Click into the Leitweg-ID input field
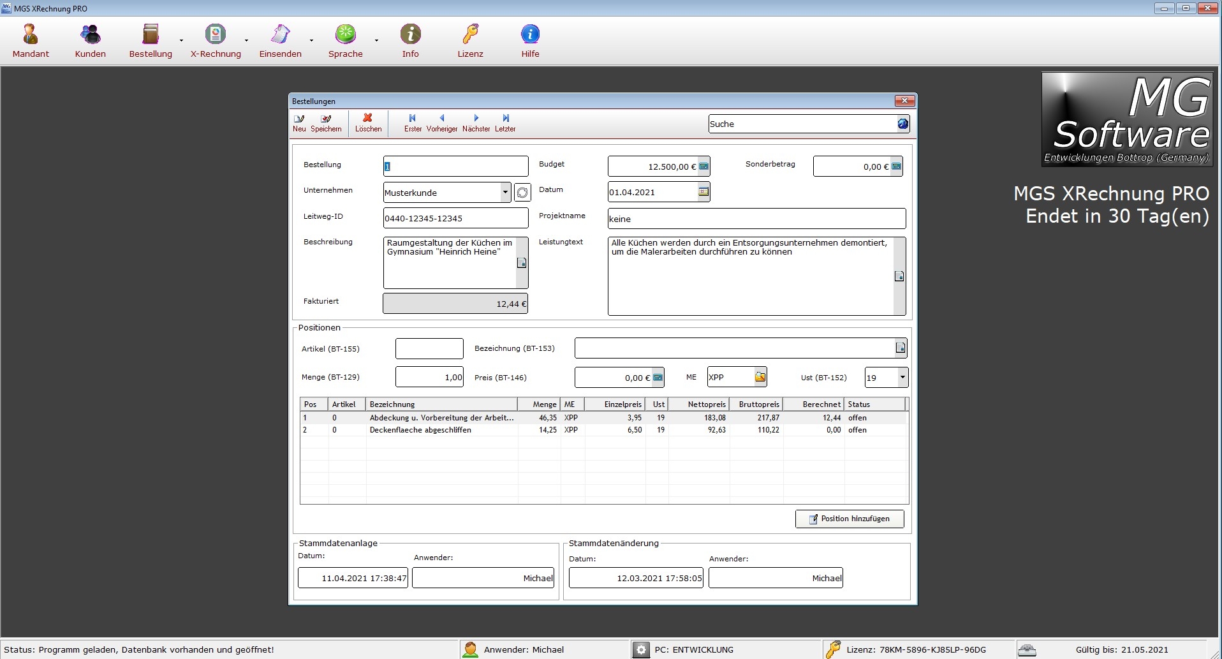This screenshot has height=659, width=1222. point(455,218)
